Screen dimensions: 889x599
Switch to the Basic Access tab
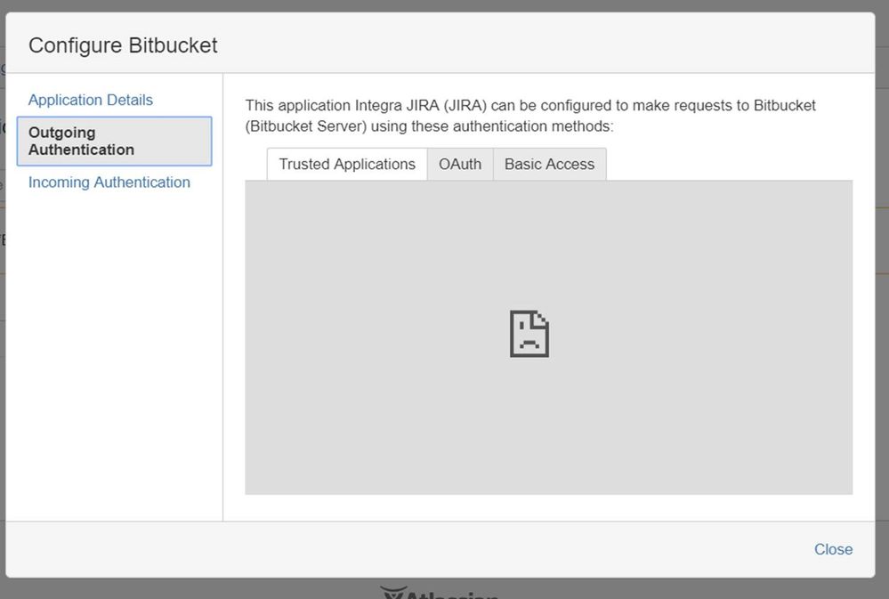549,165
